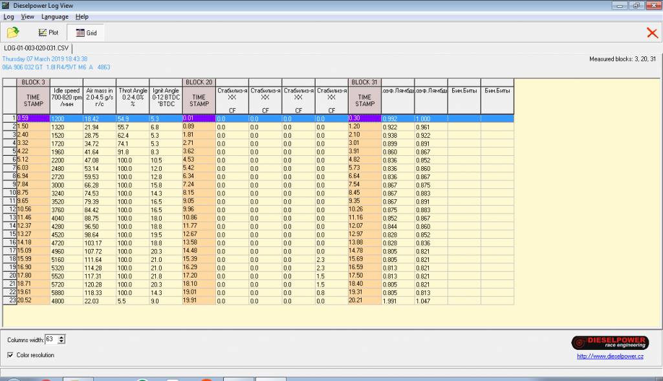Select the LOG-01-003-020-031.CSV tab
Screen dimensions: 663x381
click(x=36, y=48)
